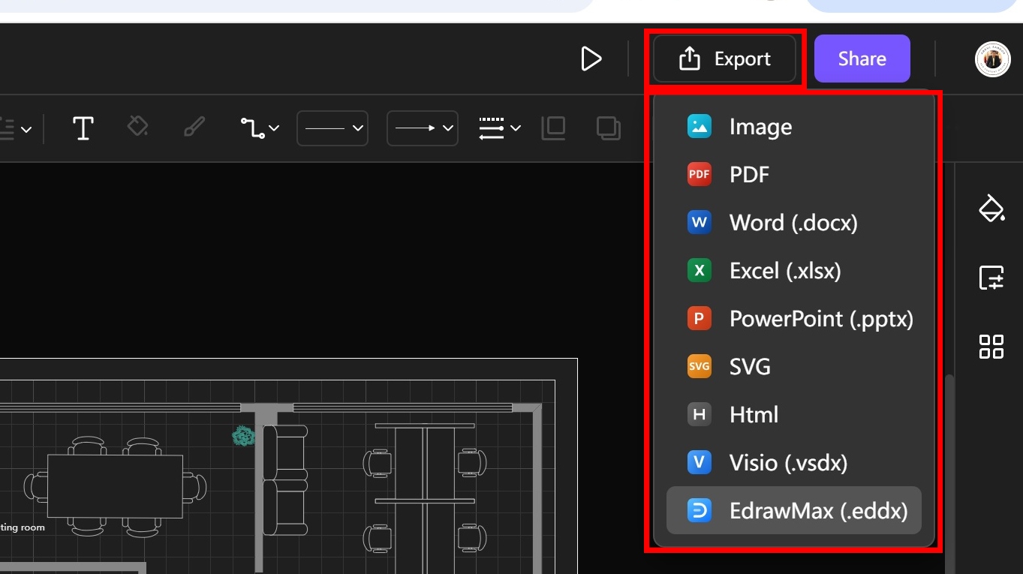Open the user profile avatar
The image size is (1023, 574).
pos(992,59)
